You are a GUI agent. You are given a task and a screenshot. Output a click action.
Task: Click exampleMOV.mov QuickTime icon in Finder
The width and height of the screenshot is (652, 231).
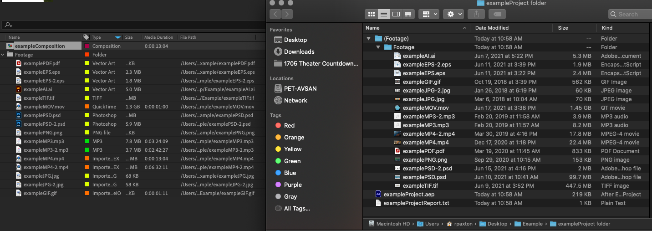pyautogui.click(x=397, y=108)
